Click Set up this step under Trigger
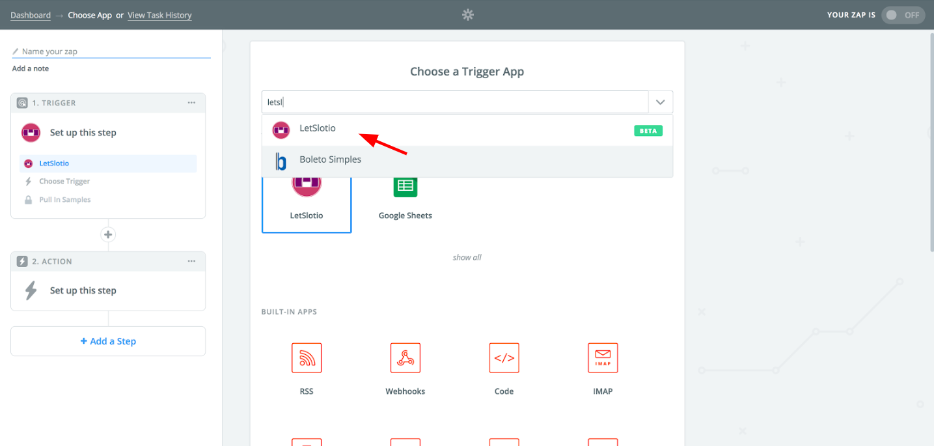The height and width of the screenshot is (446, 934). tap(83, 132)
